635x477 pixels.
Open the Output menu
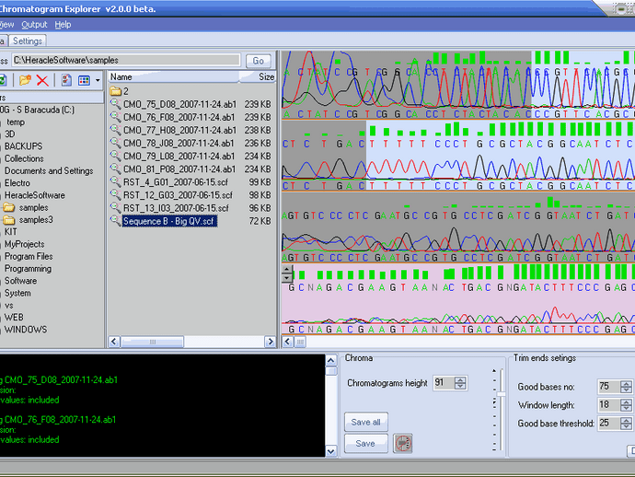tap(34, 25)
